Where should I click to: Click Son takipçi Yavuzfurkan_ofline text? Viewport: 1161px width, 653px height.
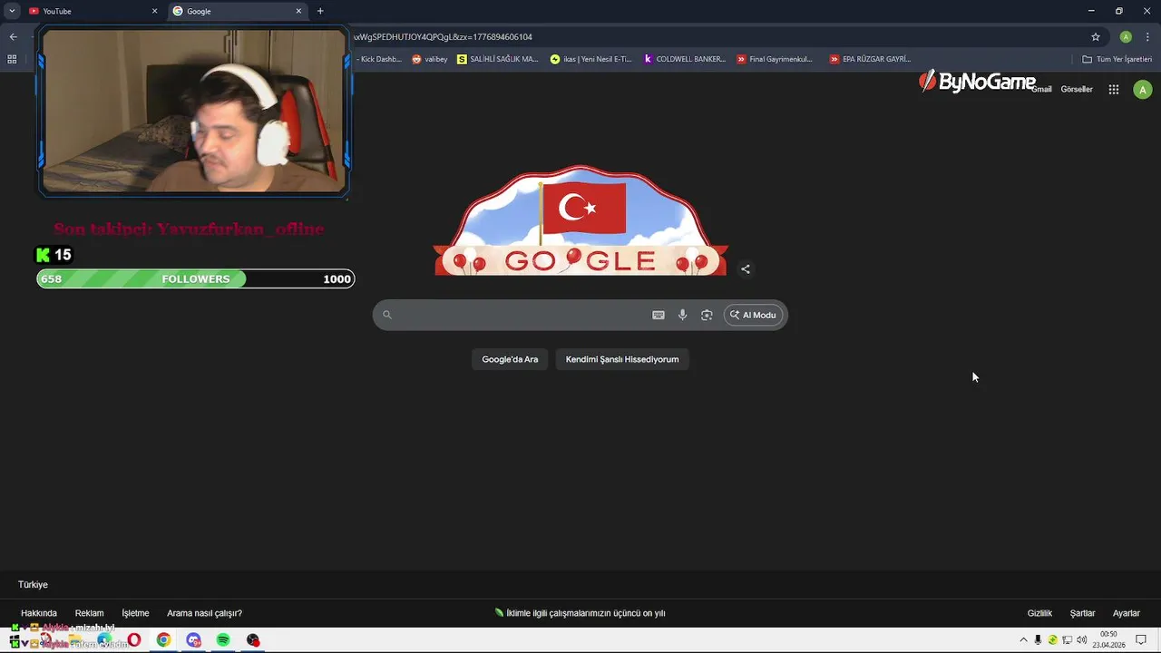point(189,229)
